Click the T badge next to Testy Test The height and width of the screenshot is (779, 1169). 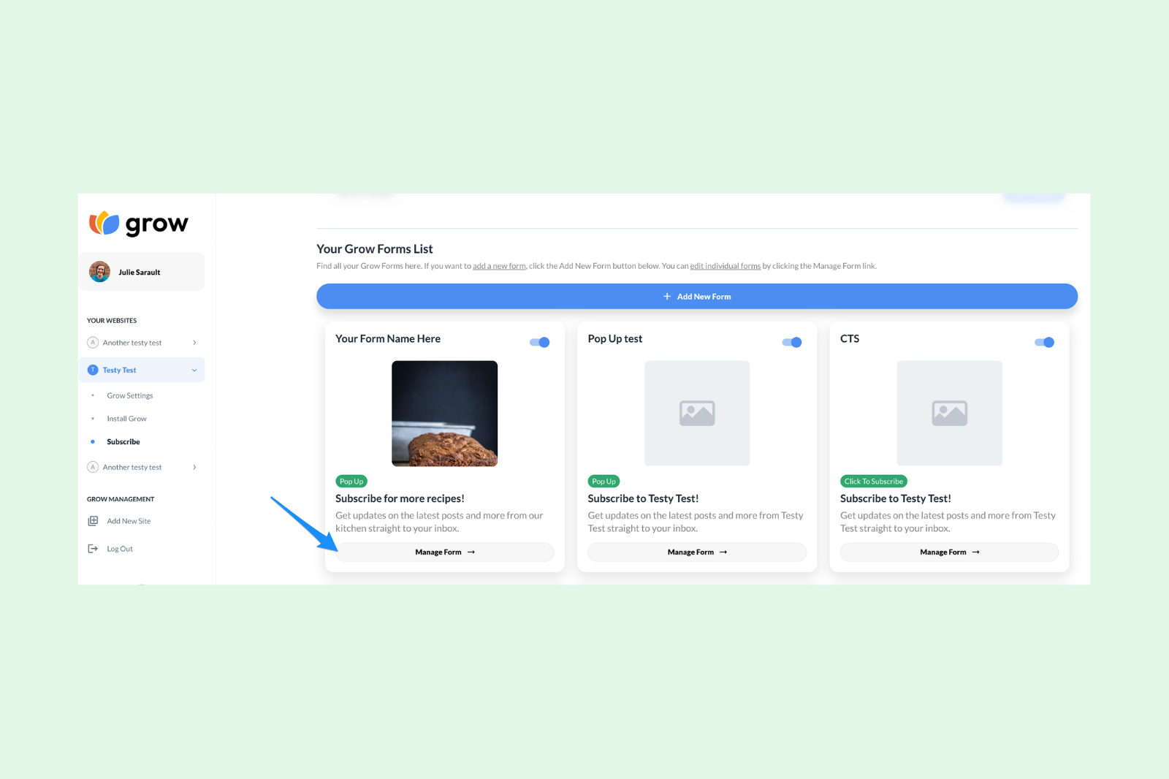click(x=93, y=370)
